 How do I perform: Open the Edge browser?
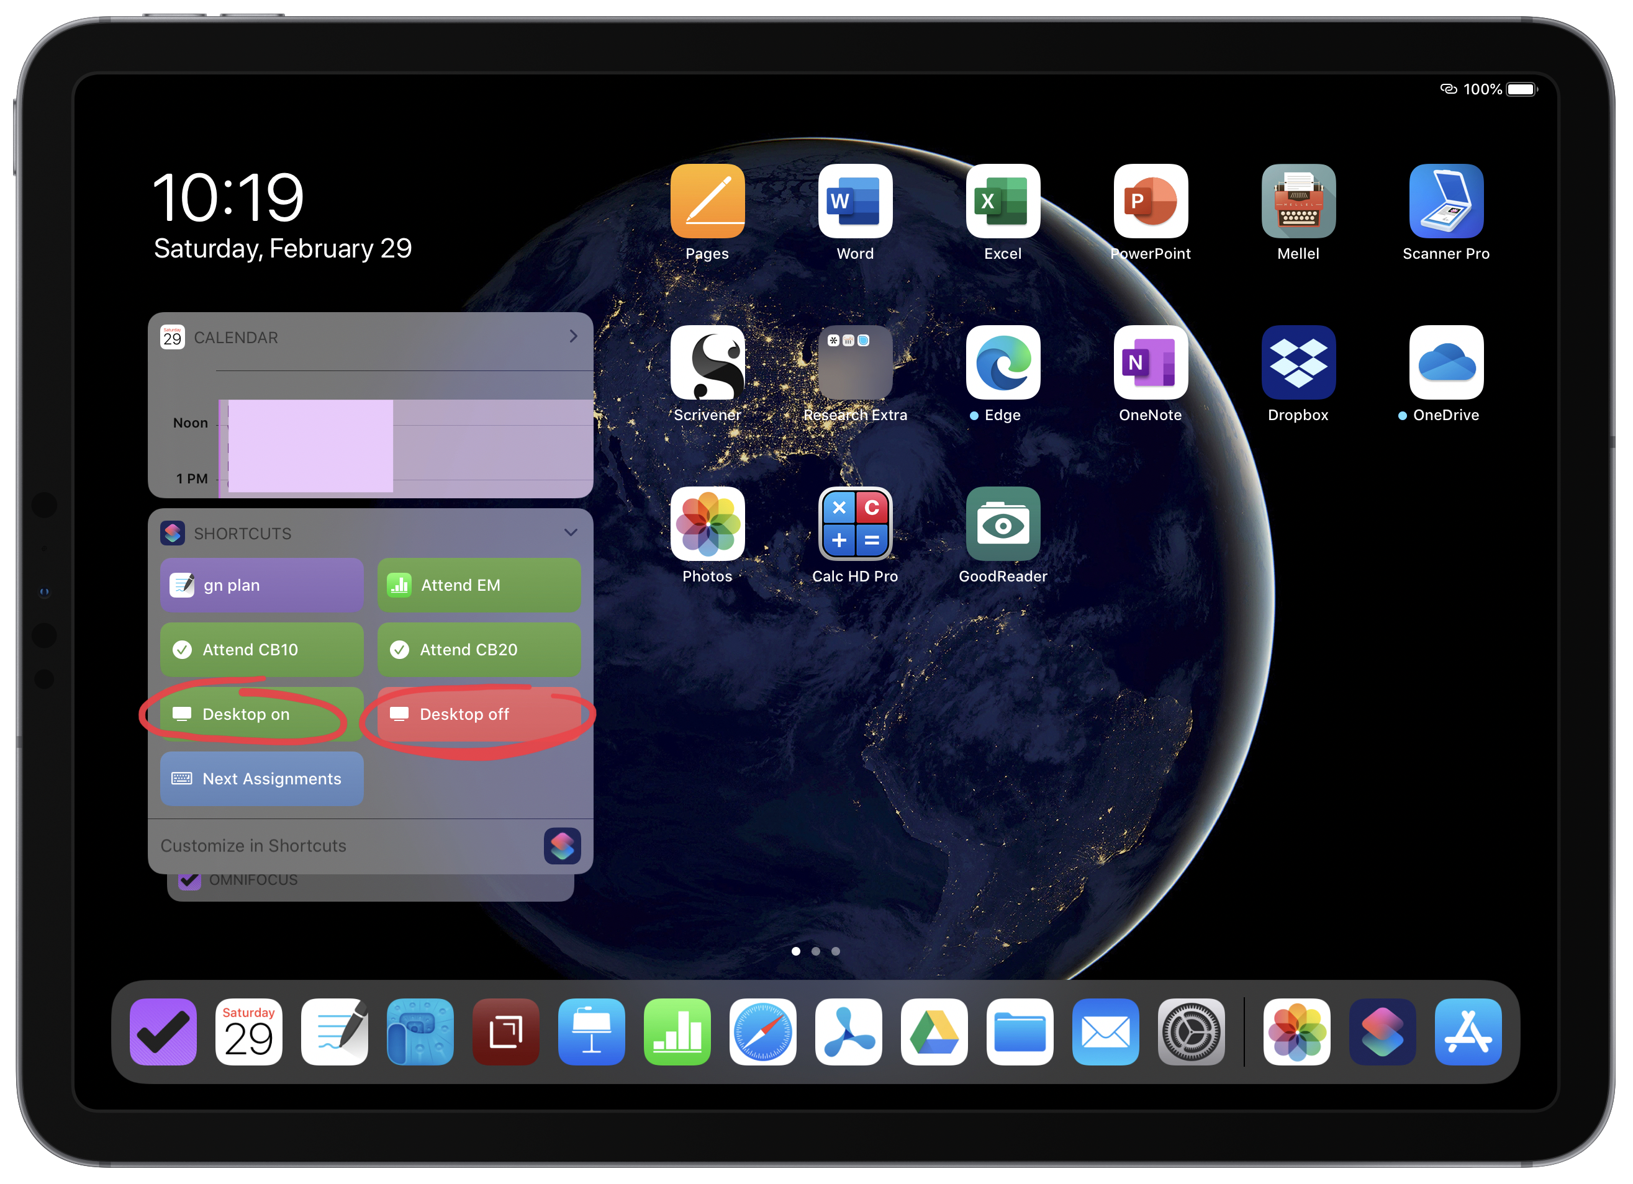(1002, 362)
